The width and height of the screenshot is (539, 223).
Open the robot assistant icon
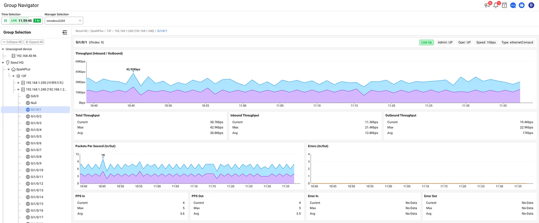click(x=522, y=5)
